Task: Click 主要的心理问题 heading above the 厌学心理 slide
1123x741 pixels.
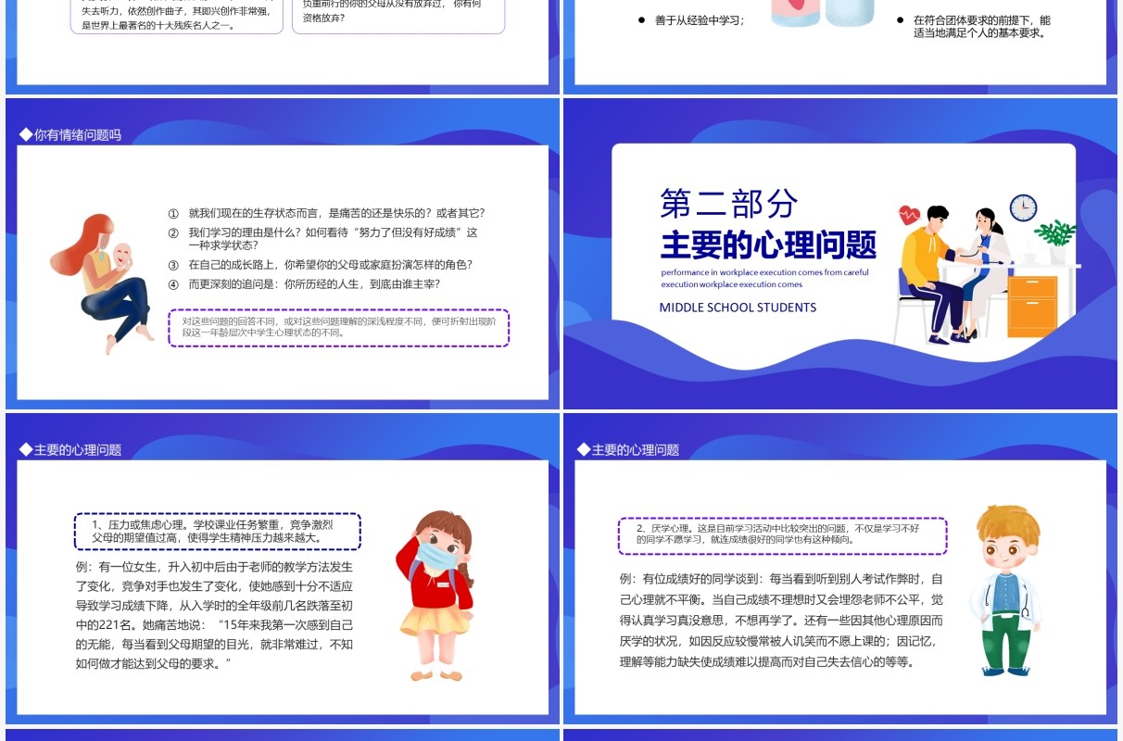Action: pyautogui.click(x=629, y=449)
